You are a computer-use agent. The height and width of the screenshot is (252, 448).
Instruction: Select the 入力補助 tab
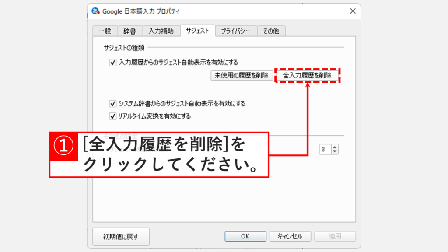point(161,31)
